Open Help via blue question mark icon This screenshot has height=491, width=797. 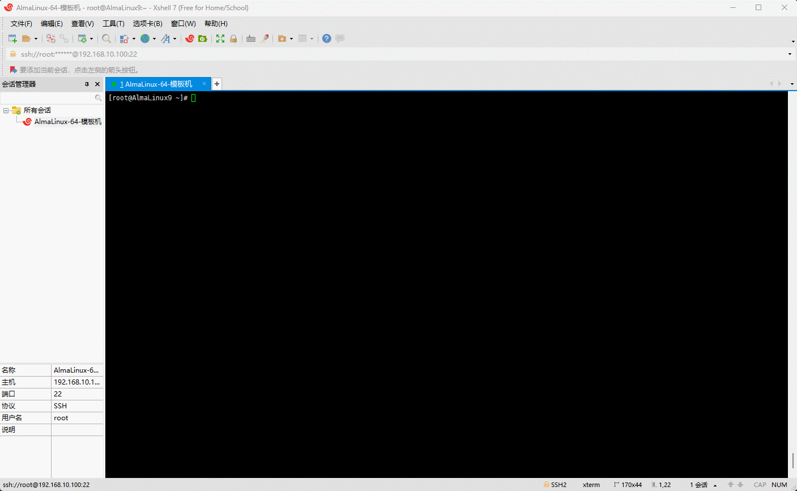point(326,39)
